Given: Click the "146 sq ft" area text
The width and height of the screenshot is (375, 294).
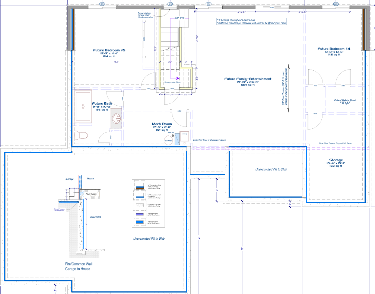Looking at the screenshot, I should (334, 55).
